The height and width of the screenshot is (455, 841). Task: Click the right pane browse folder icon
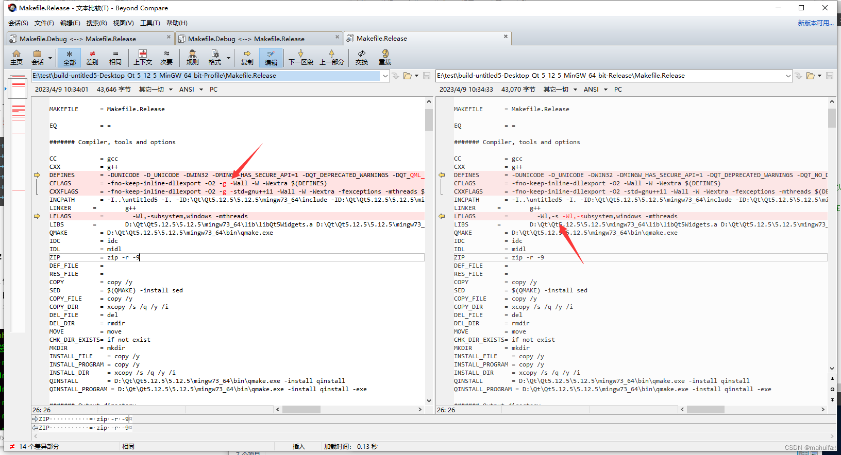811,76
